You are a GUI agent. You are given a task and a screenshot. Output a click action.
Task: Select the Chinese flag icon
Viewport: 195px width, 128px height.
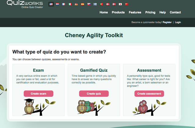click(x=127, y=4)
